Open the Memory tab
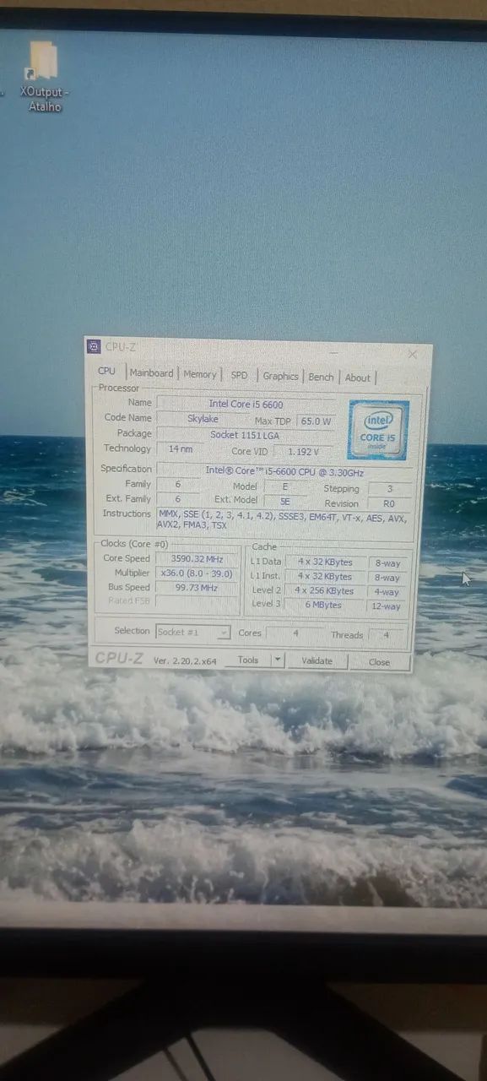The width and height of the screenshot is (487, 1081). tap(200, 374)
